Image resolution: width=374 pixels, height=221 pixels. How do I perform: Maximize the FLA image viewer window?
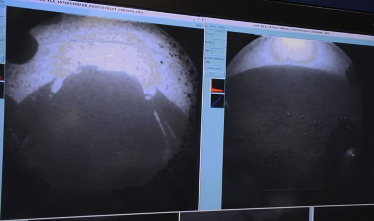click(x=199, y=19)
